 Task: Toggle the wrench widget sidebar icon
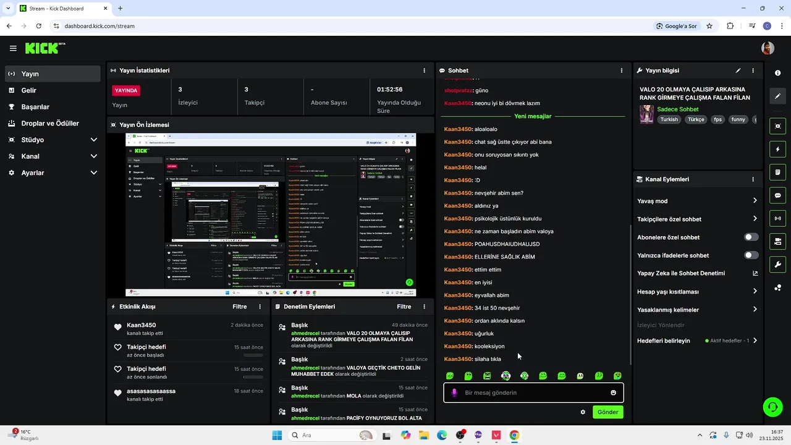point(777,265)
